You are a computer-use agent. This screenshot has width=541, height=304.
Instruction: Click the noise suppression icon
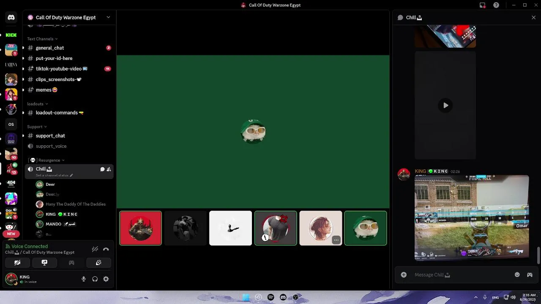pos(95,249)
